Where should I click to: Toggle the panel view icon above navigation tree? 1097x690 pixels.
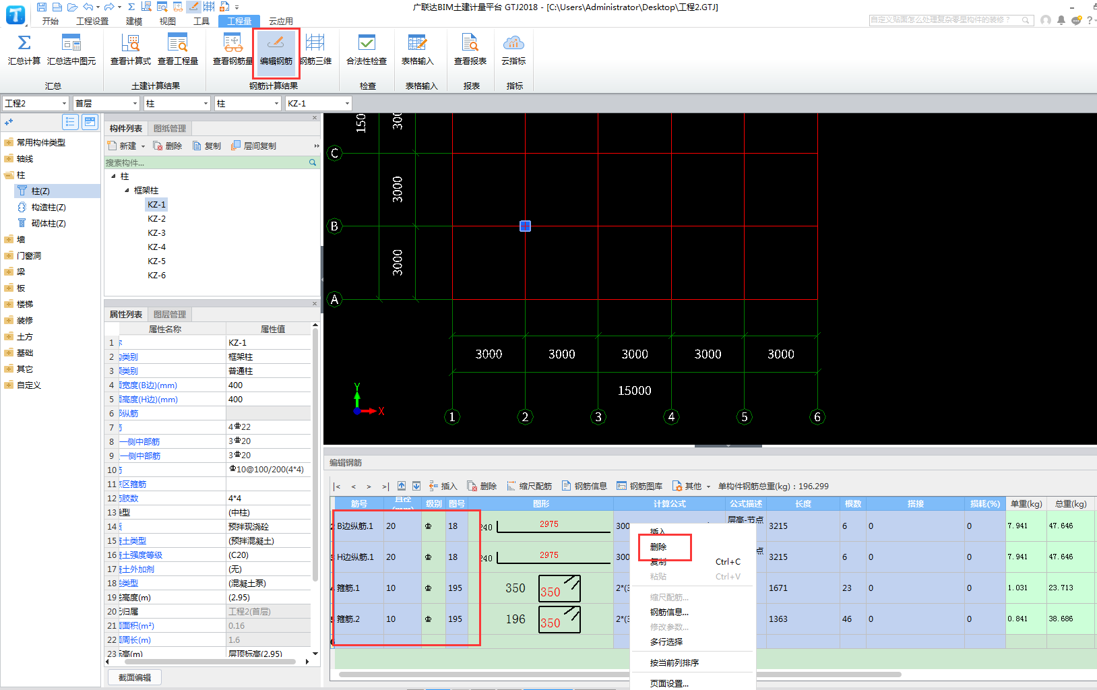tap(90, 122)
